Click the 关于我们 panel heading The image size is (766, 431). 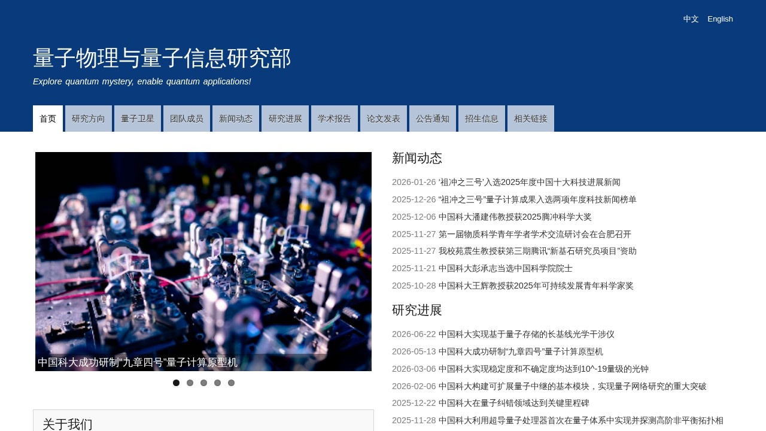pyautogui.click(x=68, y=424)
